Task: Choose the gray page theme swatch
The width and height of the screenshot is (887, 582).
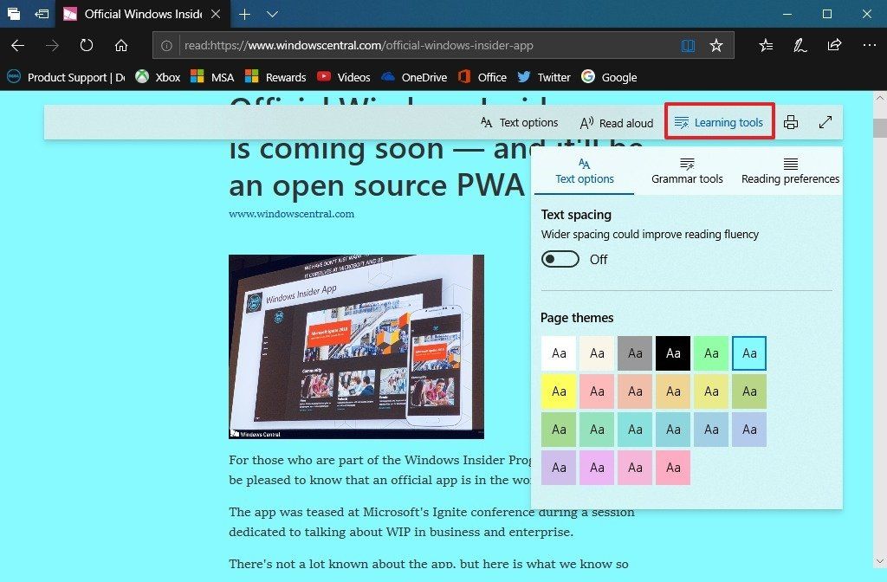Action: pyautogui.click(x=635, y=353)
